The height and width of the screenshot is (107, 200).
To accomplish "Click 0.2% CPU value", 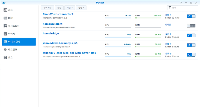I will pos(128,16).
